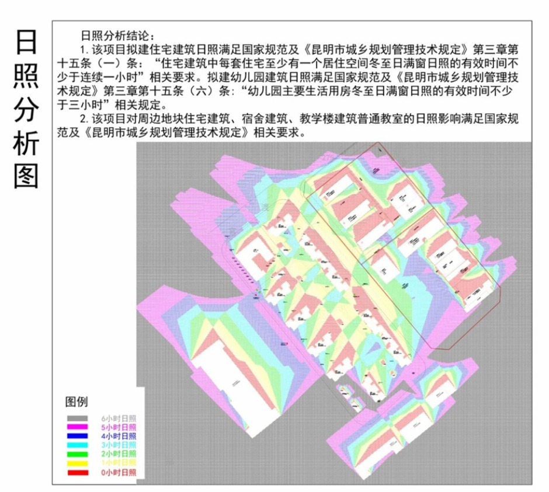The height and width of the screenshot is (492, 549).
Task: Click the cyan 3小时日照 legend swatch
Action: click(x=77, y=445)
